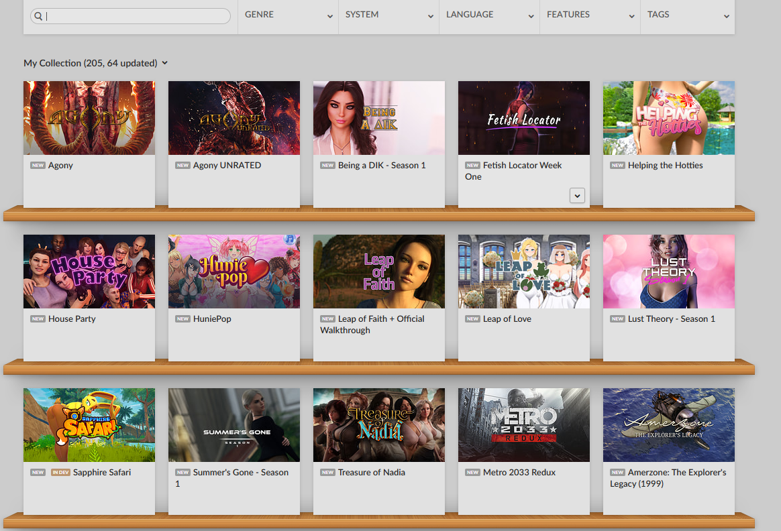
Task: Click the HuniePop title text
Action: click(x=212, y=318)
